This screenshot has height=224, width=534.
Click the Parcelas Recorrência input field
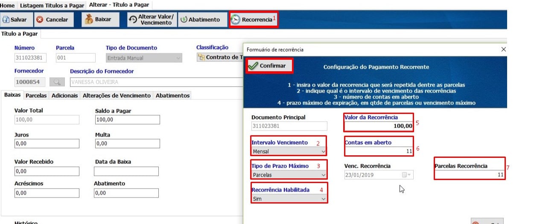click(x=470, y=175)
